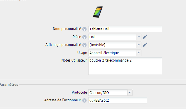Expand the Usage dropdown arrow

pyautogui.click(x=138, y=53)
